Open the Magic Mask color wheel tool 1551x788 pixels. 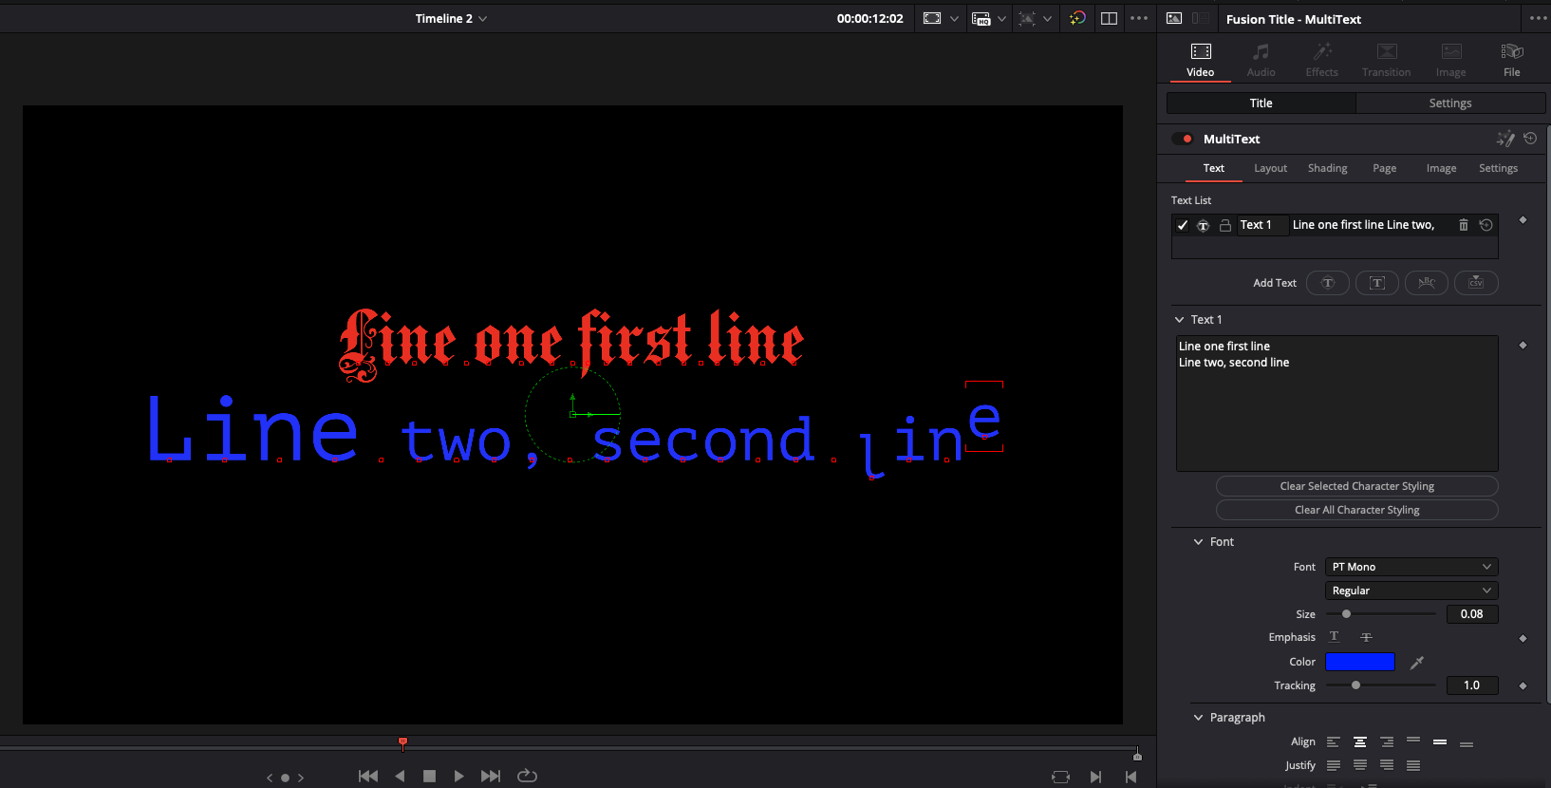point(1077,18)
